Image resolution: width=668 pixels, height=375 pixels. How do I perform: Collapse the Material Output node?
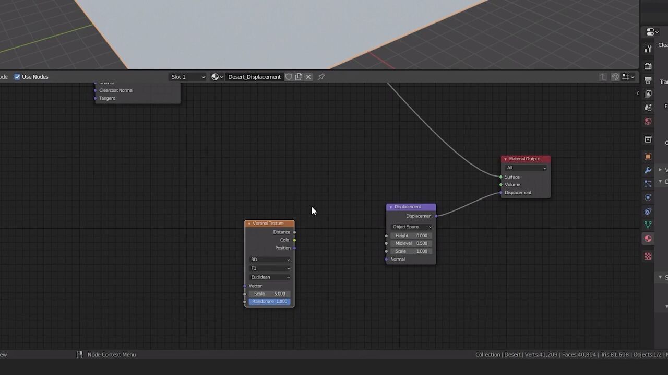[x=505, y=159]
